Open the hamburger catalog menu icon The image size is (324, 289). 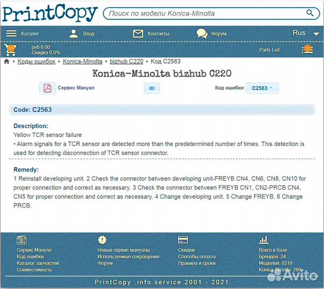[11, 33]
